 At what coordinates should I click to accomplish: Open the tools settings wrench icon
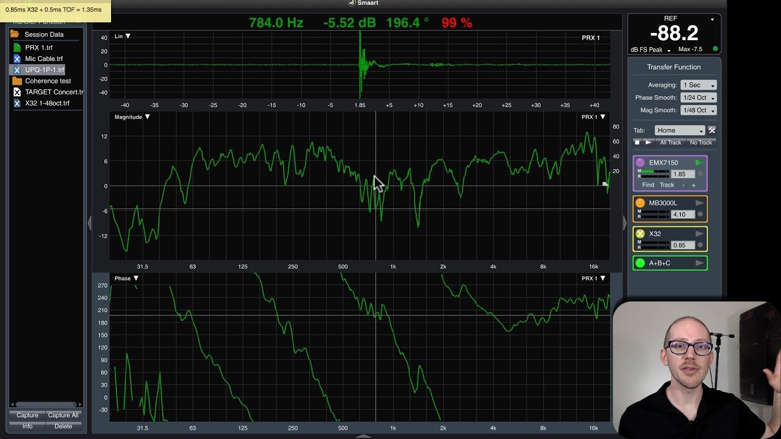point(711,130)
